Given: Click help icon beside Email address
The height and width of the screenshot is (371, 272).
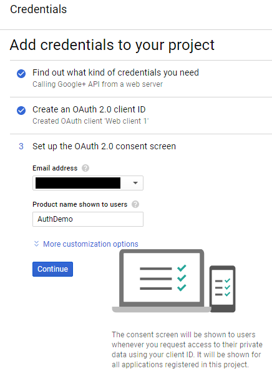Looking at the screenshot, I should [85, 168].
